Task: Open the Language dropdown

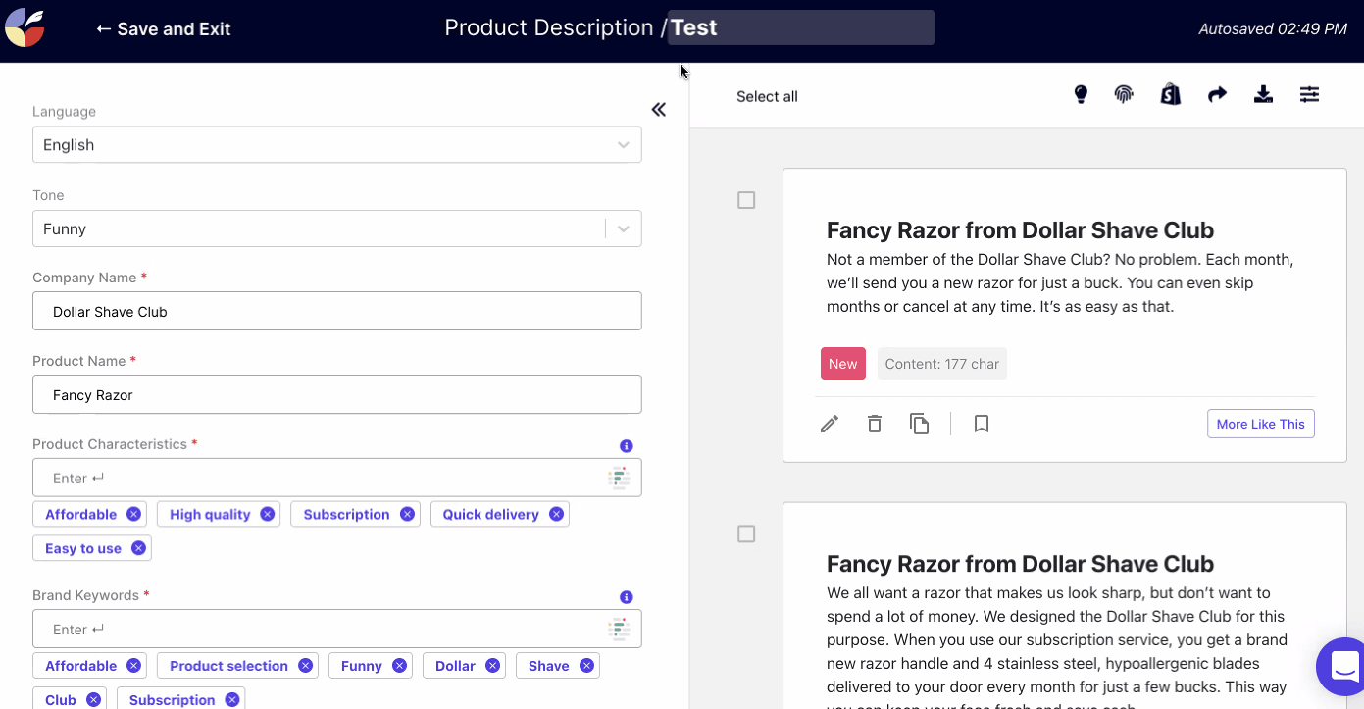Action: (x=336, y=144)
